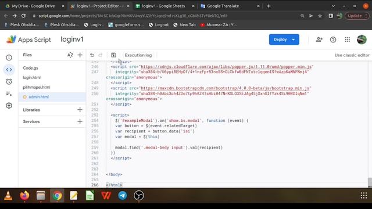This screenshot has height=209, width=372.
Task: Open googleform.s... bookmark
Action: 126,24
